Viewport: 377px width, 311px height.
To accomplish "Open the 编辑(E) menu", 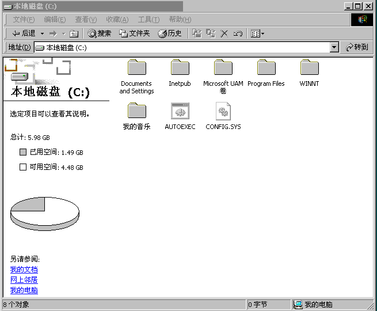I will pos(55,20).
